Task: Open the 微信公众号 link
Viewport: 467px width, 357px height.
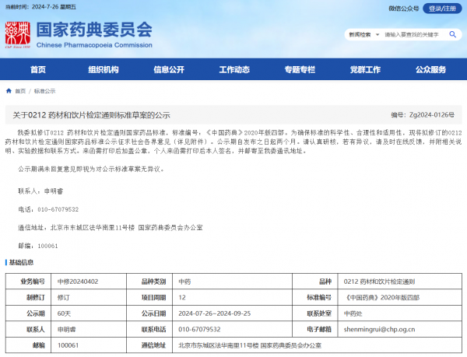Action: 402,9
